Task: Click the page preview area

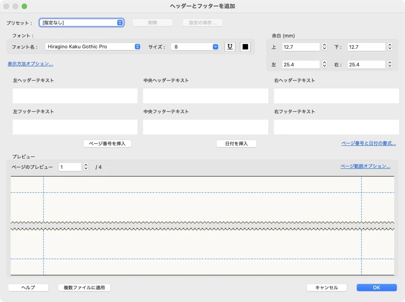Action: click(202, 226)
